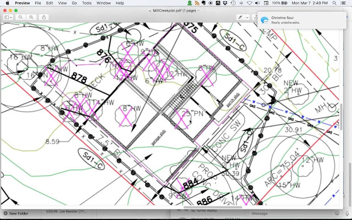Open the emoji picker in Messages window

click(337, 213)
